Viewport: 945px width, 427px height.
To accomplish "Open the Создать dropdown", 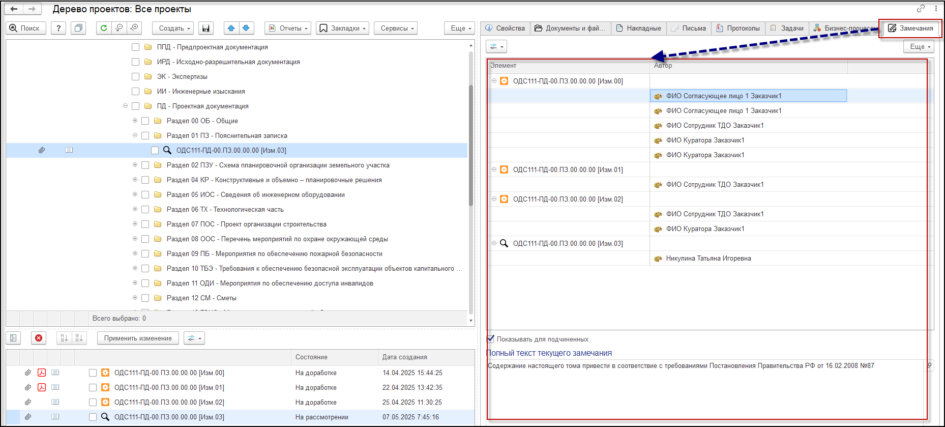I will pyautogui.click(x=174, y=28).
